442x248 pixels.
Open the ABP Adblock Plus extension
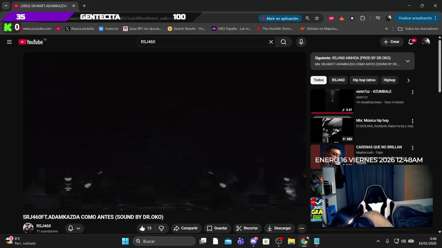tap(331, 18)
